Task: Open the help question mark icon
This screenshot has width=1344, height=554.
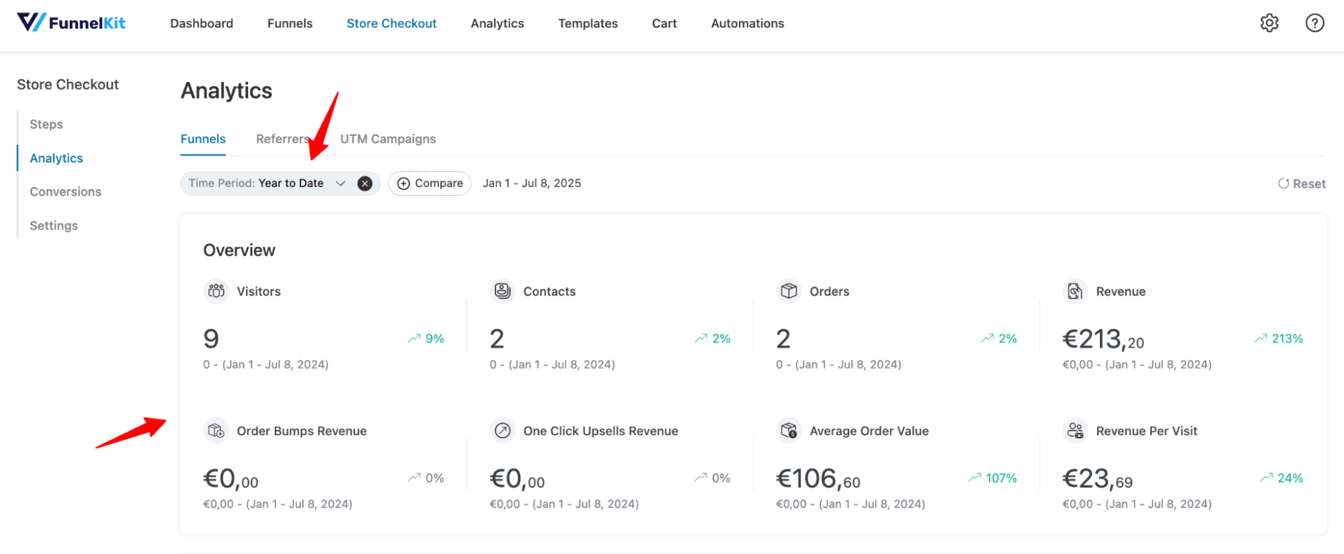Action: click(1314, 23)
